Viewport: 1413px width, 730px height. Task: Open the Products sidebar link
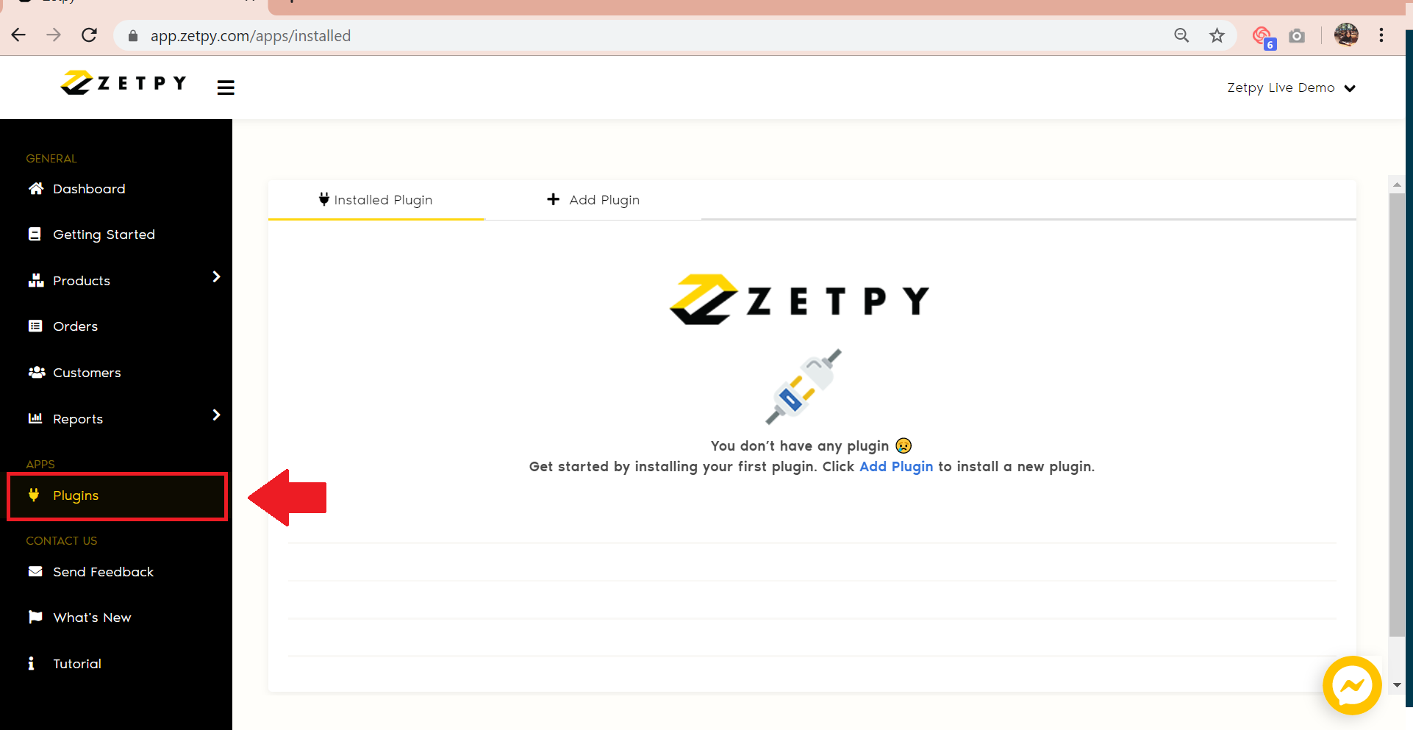82,281
